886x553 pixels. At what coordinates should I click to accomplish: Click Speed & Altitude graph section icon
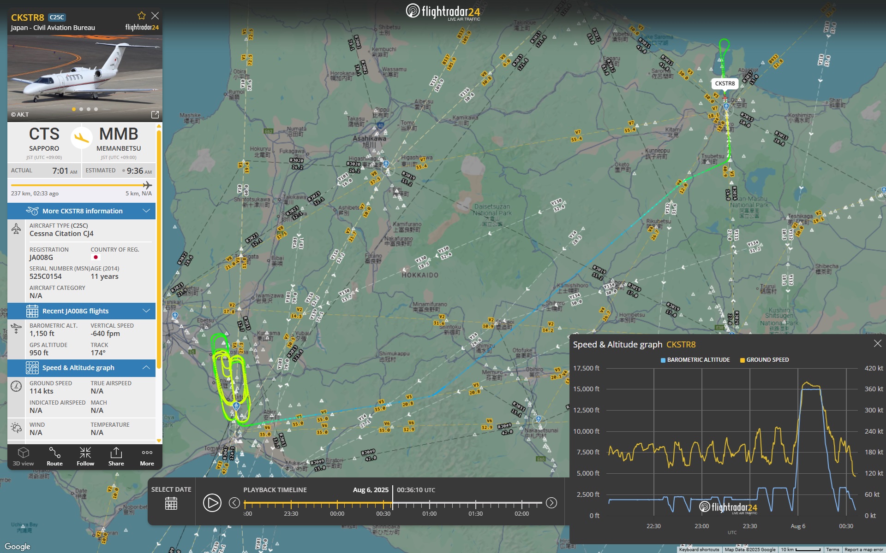point(32,368)
